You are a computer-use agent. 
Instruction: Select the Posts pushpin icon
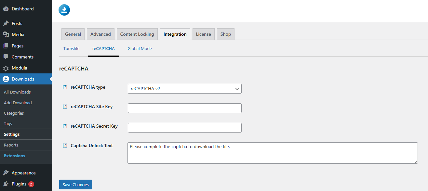6,23
